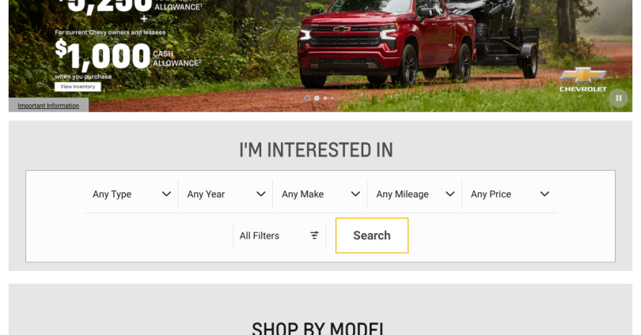Screen dimensions: 641x335
Task: Click the View Inventory button
Action: pyautogui.click(x=78, y=86)
